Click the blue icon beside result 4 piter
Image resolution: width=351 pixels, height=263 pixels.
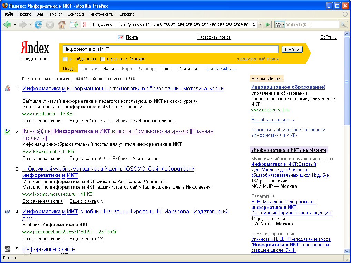[x=8, y=211]
